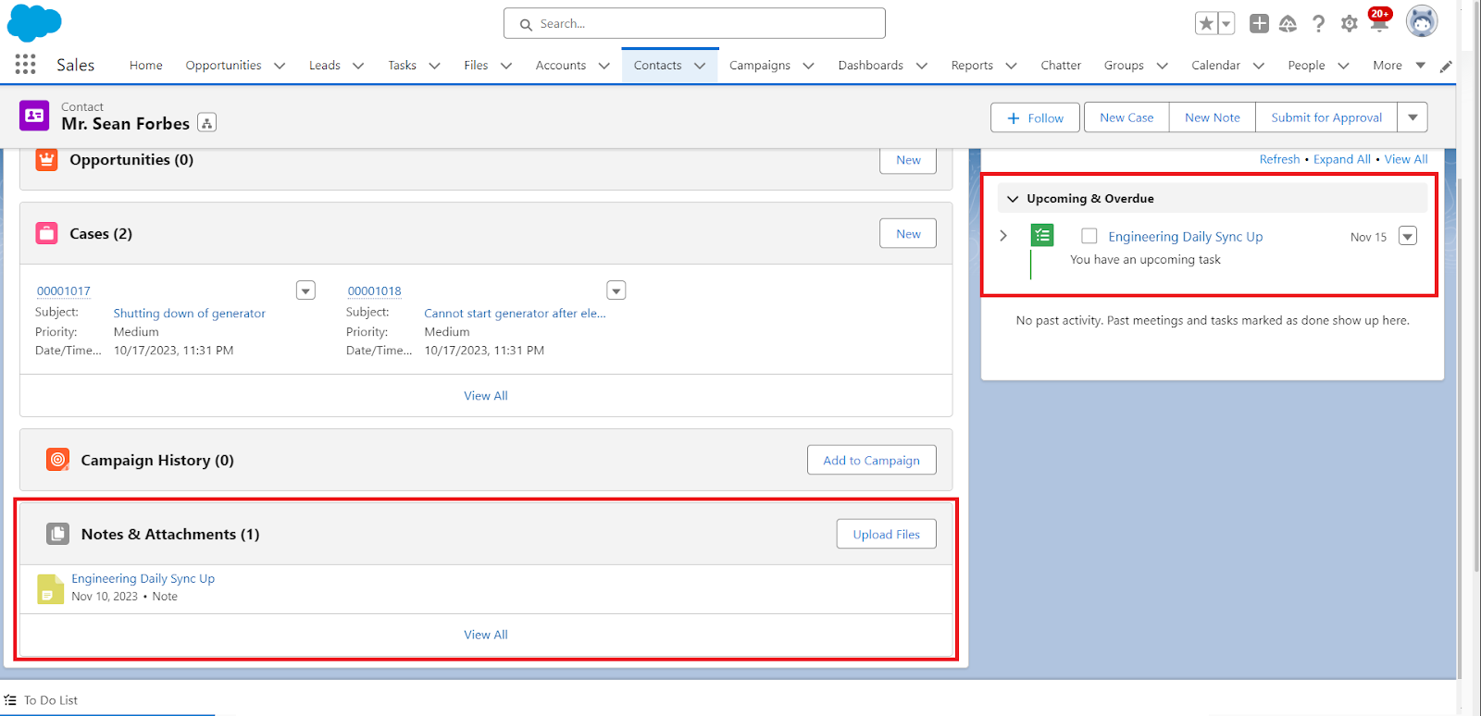The height and width of the screenshot is (716, 1481).
Task: Click Expand All in the activity timeline
Action: 1342,159
